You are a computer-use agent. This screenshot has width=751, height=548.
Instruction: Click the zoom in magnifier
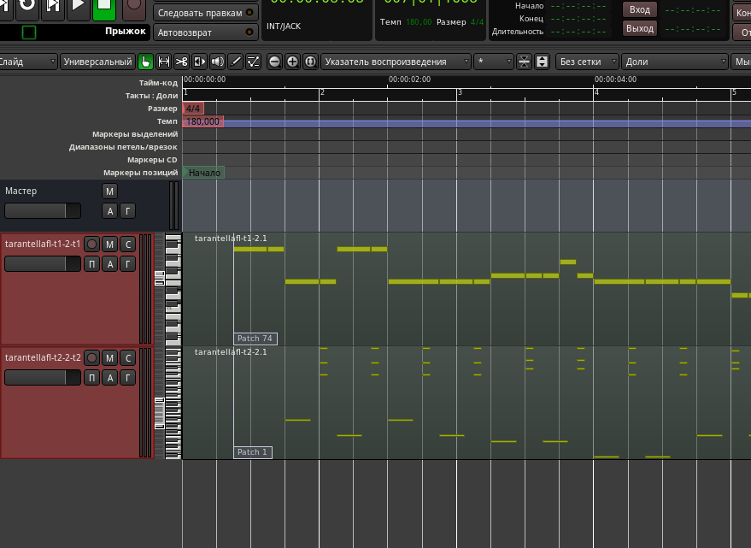[292, 62]
